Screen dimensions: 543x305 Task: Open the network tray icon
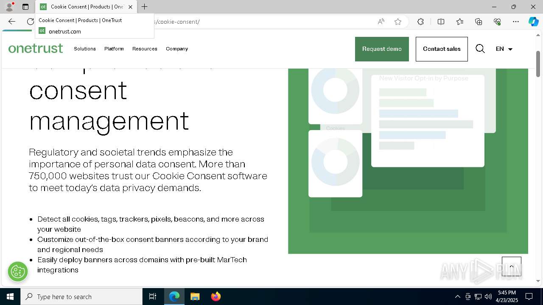pyautogui.click(x=478, y=297)
